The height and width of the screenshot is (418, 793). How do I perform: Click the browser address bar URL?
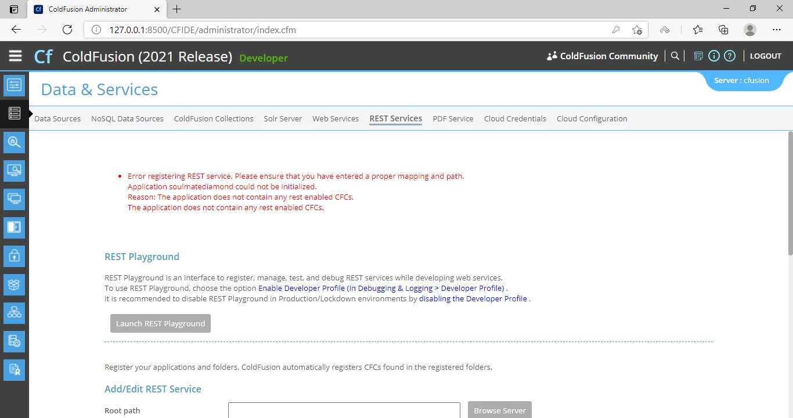tap(203, 30)
